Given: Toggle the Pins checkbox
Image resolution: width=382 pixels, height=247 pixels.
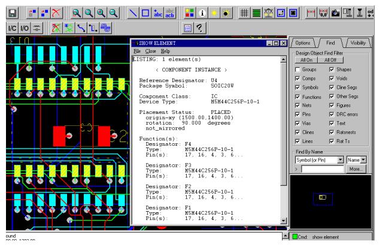Looking at the screenshot, I should tap(298, 115).
